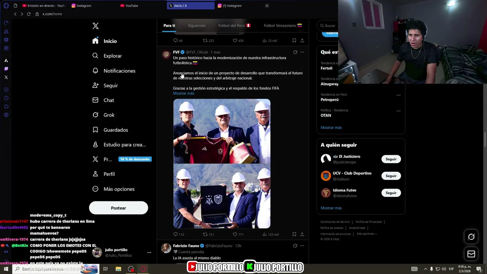Open options for Petroperú trend
This screenshot has width=487, height=274.
click(x=398, y=95)
